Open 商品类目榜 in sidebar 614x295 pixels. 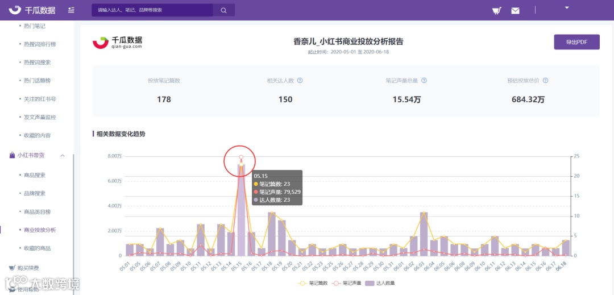point(37,211)
